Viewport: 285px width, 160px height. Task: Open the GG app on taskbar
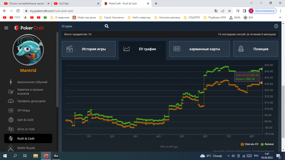pos(56,156)
